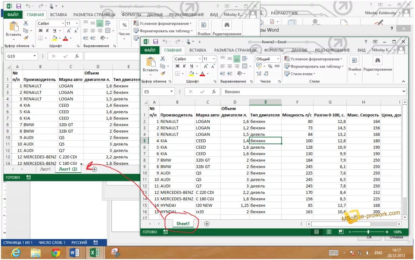Select the Sheet1 tab in Книга2
The width and height of the screenshot is (415, 260).
pyautogui.click(x=183, y=224)
